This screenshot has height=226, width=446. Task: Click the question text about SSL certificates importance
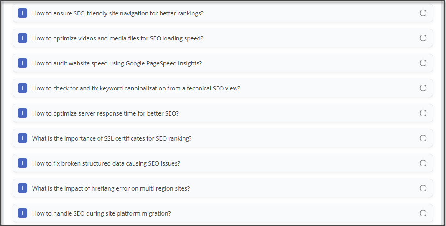coord(112,138)
